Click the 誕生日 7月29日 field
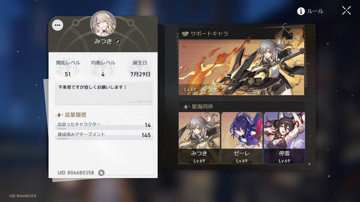 coord(140,69)
